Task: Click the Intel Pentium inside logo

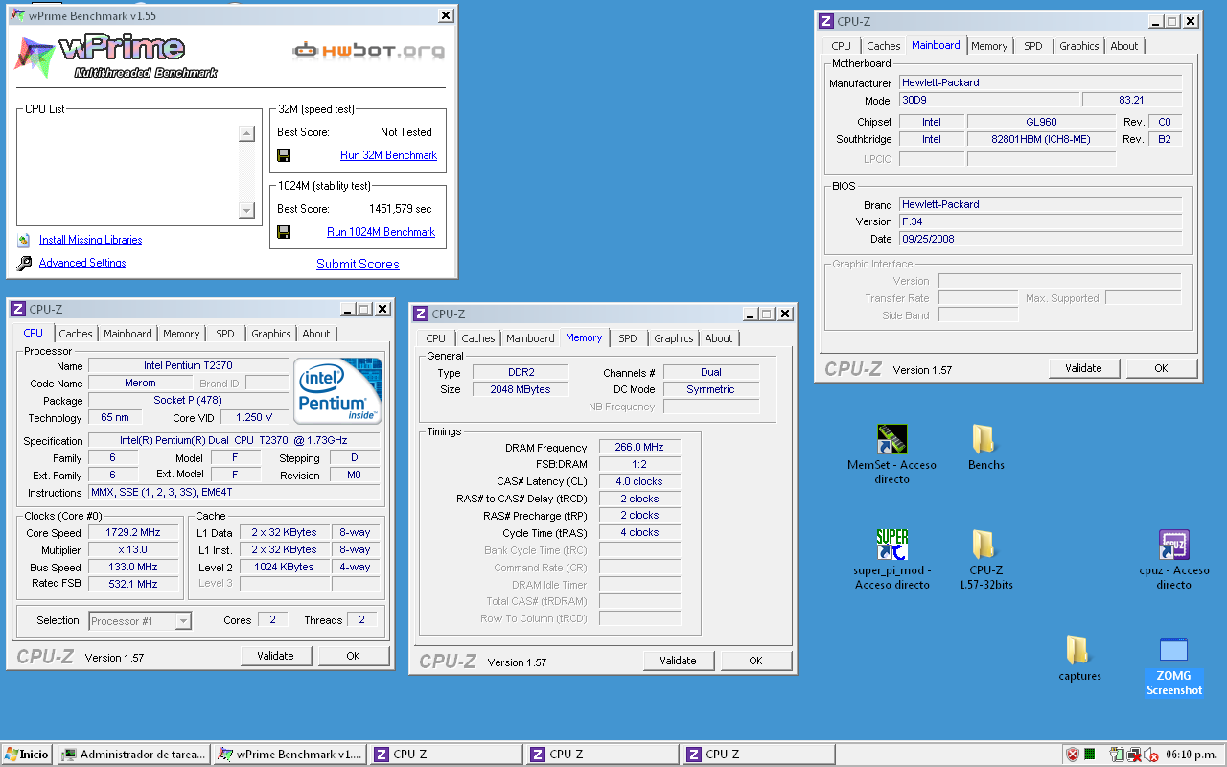Action: point(337,391)
